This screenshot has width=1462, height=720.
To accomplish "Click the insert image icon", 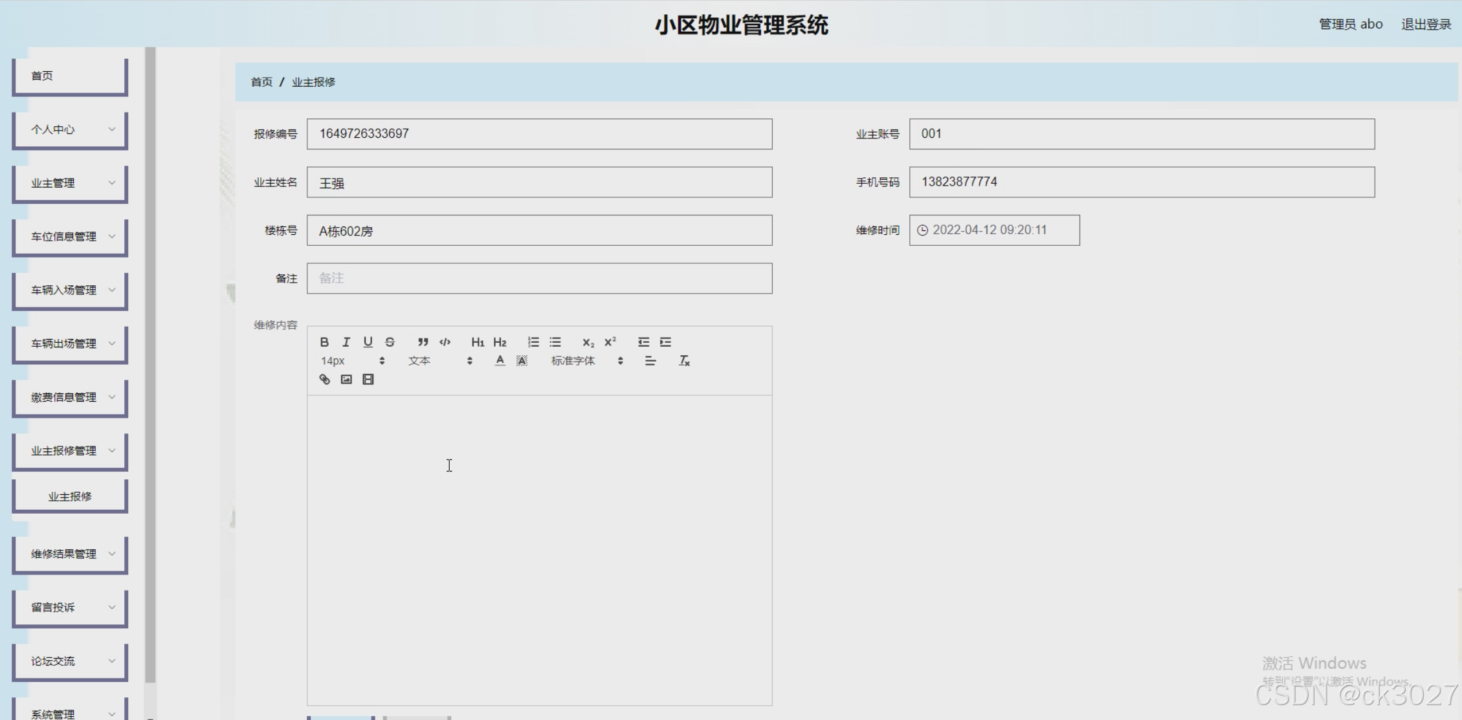I will pos(346,380).
